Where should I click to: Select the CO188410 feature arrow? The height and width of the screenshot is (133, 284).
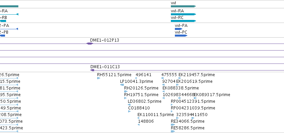pos(129,111)
